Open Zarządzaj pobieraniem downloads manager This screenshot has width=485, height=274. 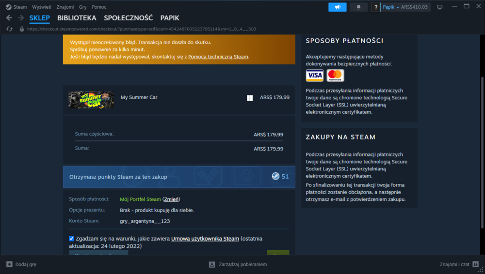[238, 264]
